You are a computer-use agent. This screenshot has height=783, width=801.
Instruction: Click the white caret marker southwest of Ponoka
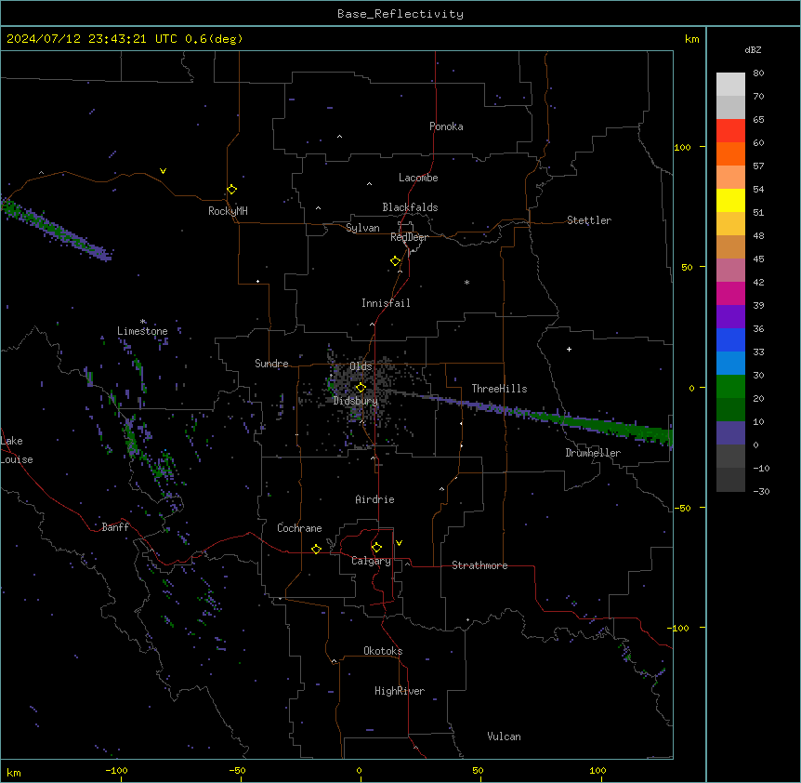[x=339, y=137]
